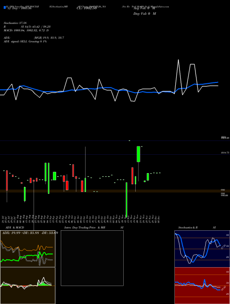Select the 'Stochastics: 57.58' reading
230x304 pixels.
click(15, 23)
